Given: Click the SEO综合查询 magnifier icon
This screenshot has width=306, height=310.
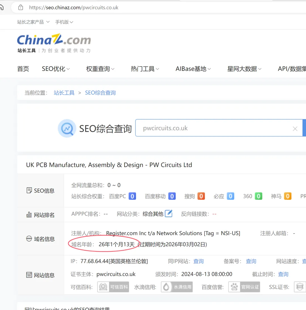Looking at the screenshot, I should tap(67, 128).
